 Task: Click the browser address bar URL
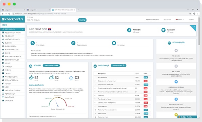coord(45,14)
